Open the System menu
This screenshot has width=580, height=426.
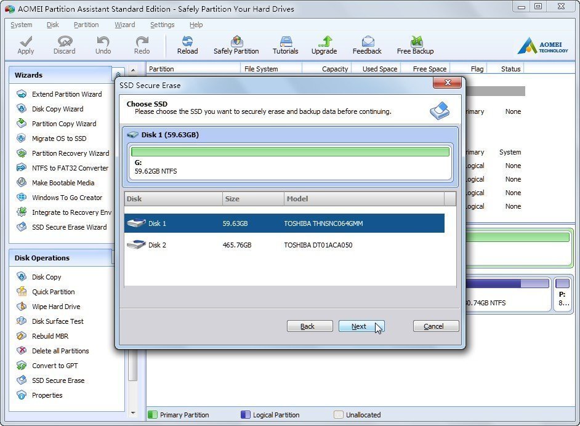click(x=22, y=25)
